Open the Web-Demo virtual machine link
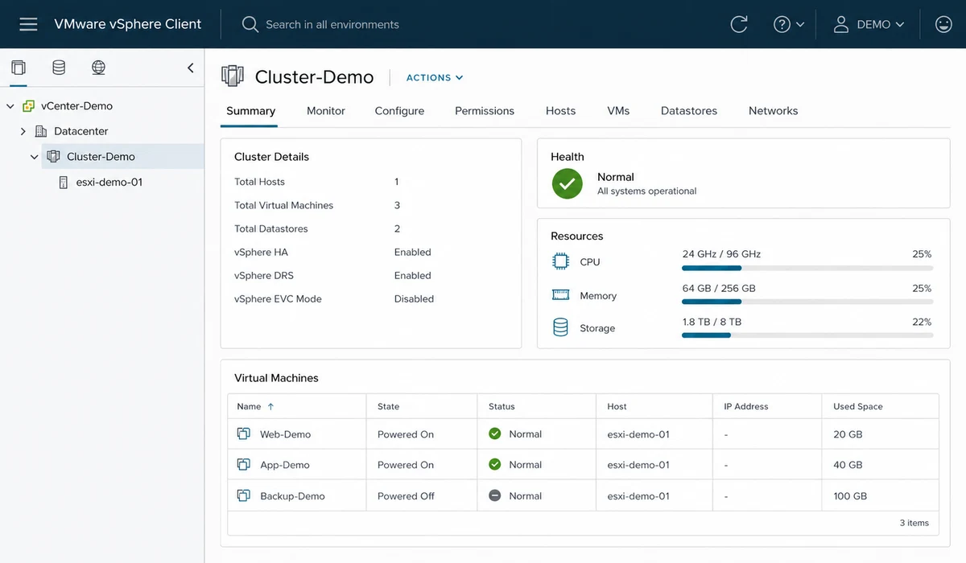 pyautogui.click(x=285, y=434)
